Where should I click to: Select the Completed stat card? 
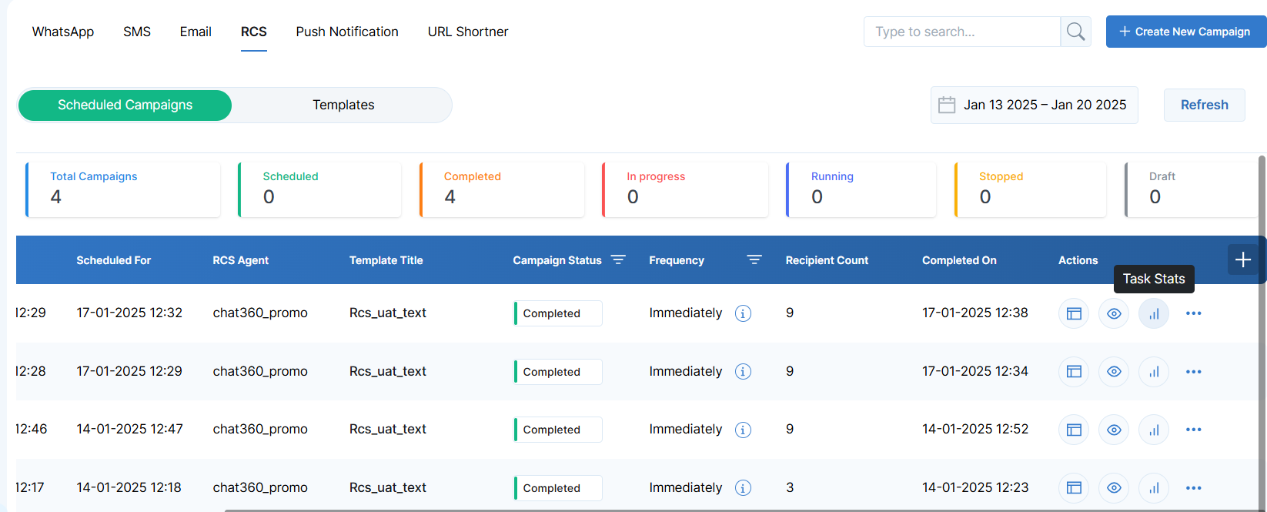[x=502, y=189]
